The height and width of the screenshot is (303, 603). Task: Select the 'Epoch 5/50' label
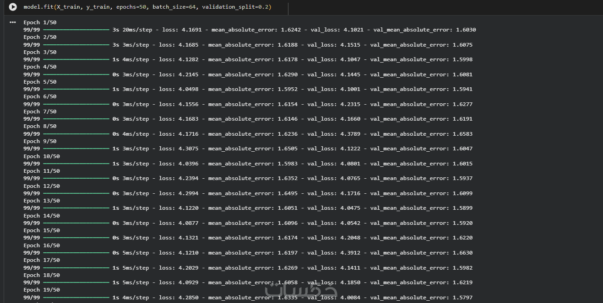(x=40, y=82)
